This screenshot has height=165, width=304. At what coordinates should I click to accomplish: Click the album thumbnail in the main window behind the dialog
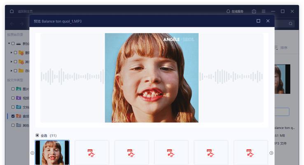tap(283, 79)
